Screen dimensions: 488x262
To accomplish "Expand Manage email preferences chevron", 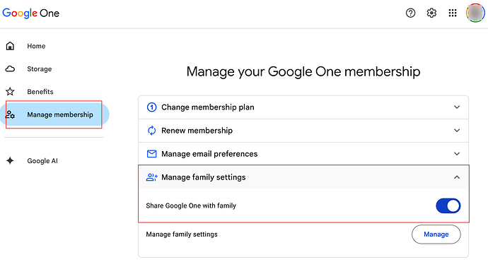I will coord(457,154).
